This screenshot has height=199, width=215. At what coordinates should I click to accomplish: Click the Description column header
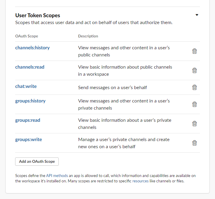click(x=88, y=36)
